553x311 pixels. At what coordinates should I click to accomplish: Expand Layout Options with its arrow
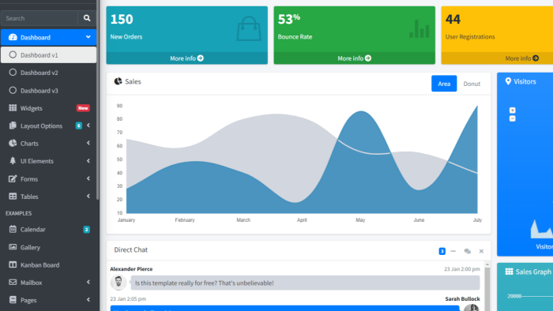click(x=88, y=126)
